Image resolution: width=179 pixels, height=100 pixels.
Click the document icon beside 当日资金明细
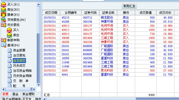pyautogui.click(x=9, y=71)
